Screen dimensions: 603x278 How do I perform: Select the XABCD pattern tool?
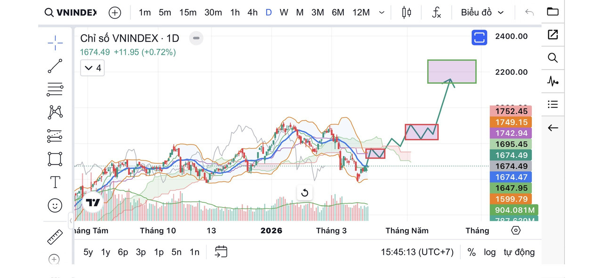click(x=55, y=112)
